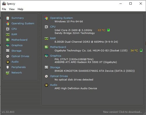Select Operating System in the sidebar list
The width and height of the screenshot is (146, 115).
pos(23,23)
